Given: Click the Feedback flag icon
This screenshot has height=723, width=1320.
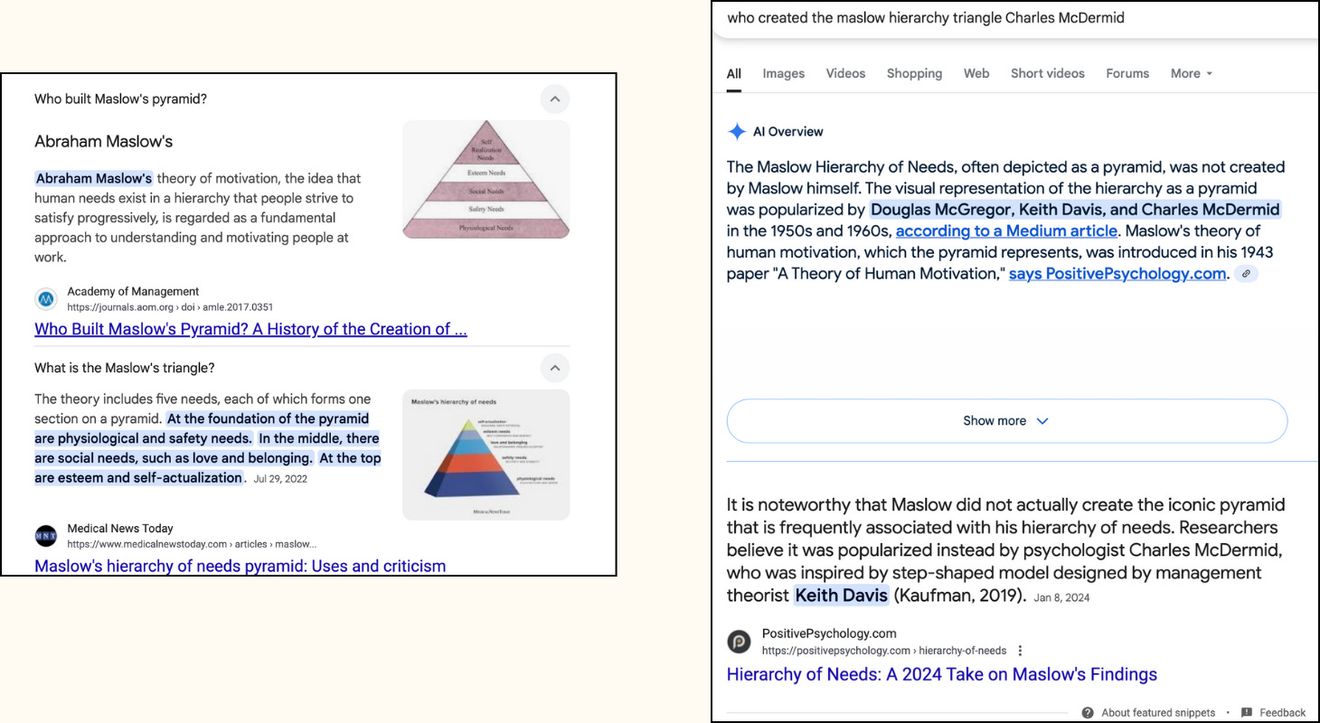Looking at the screenshot, I should pos(1247,712).
